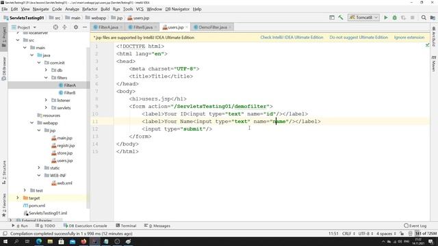Click the memory indicator in status bar
The image size is (438, 246).
(x=426, y=234)
